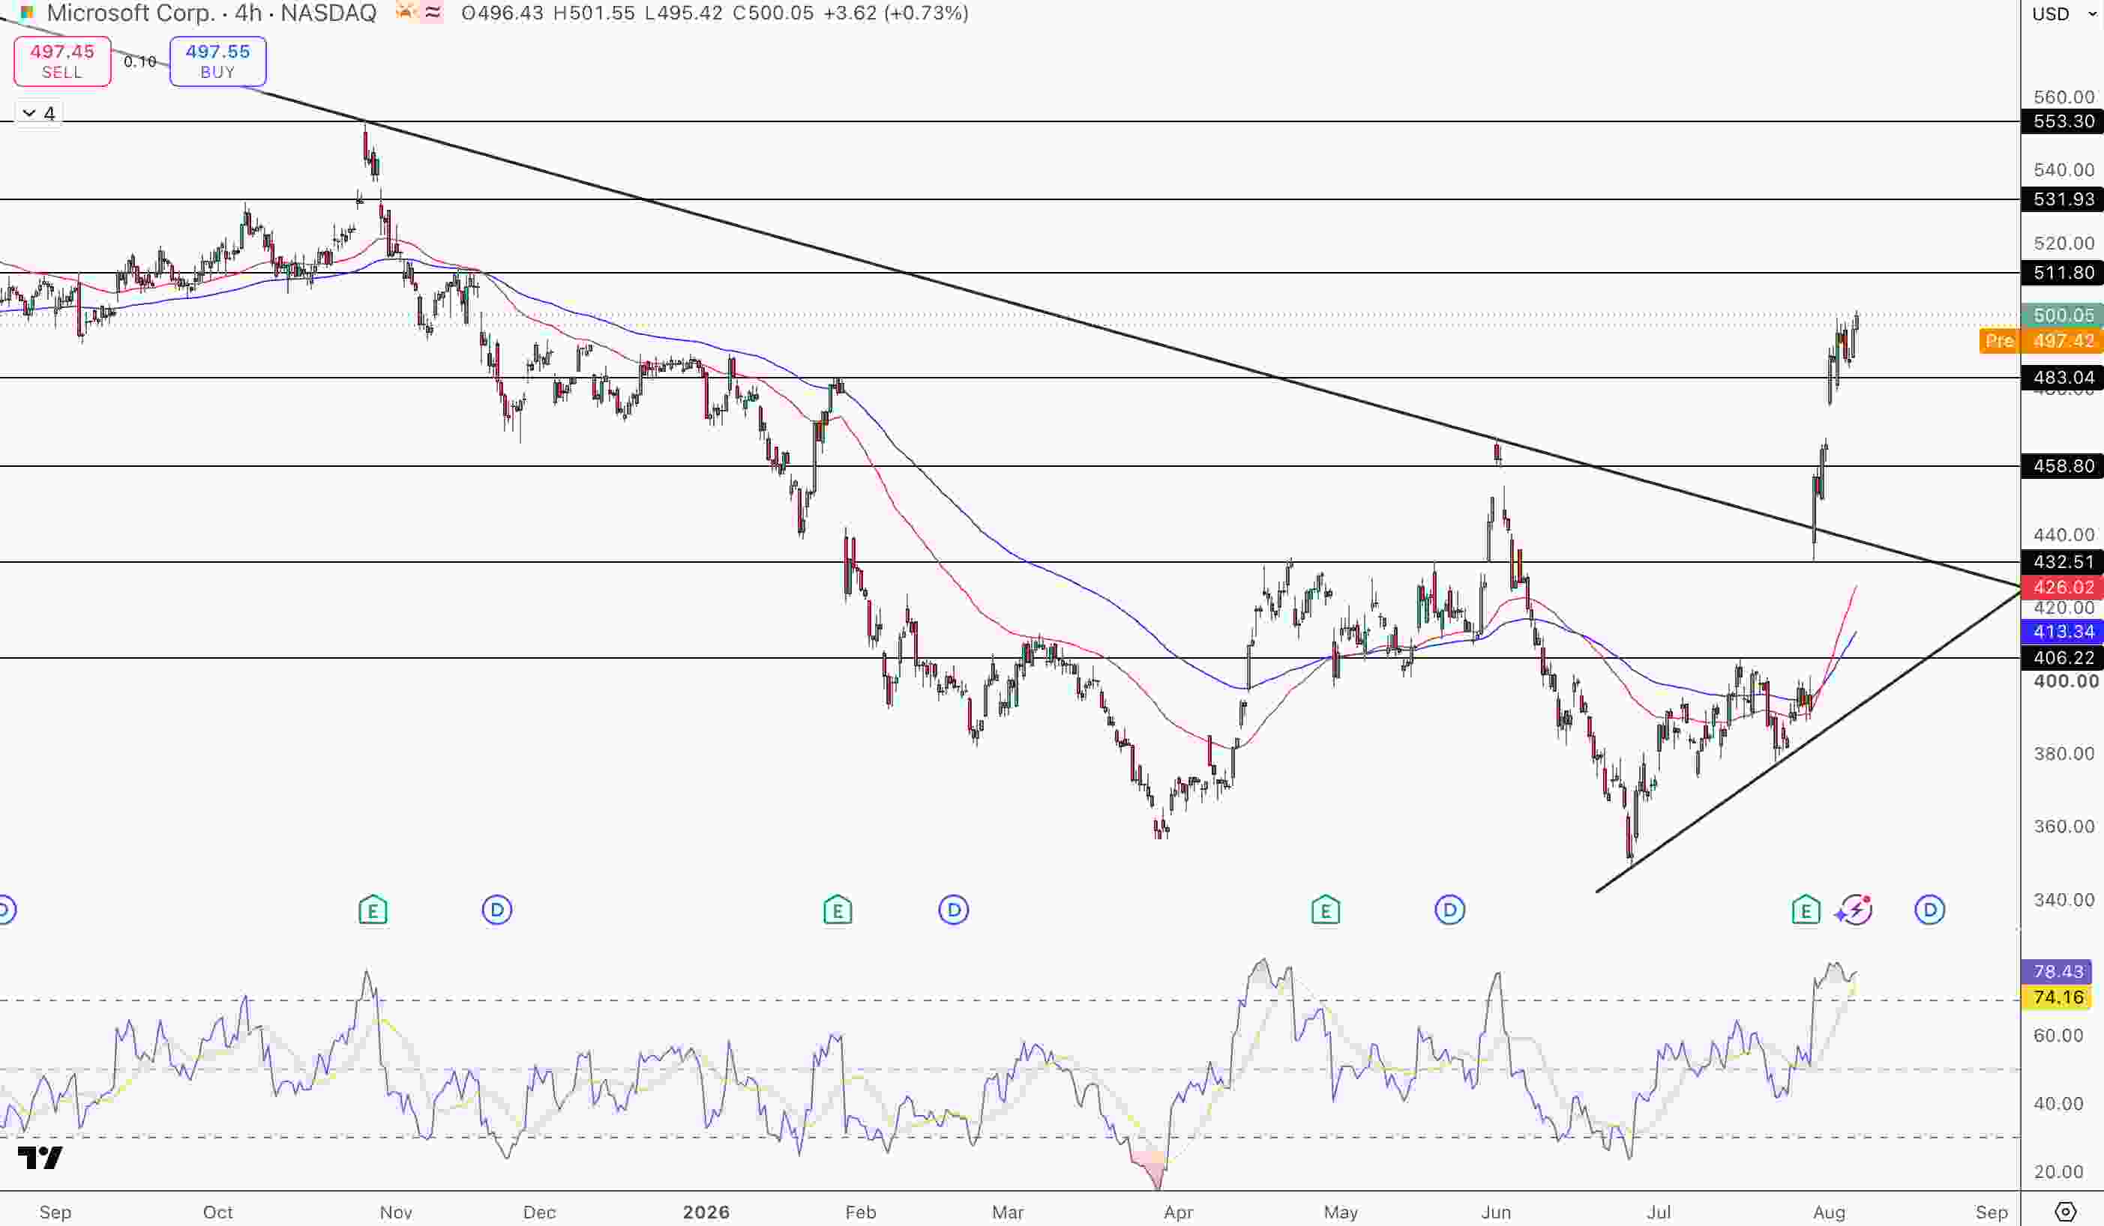This screenshot has width=2104, height=1226.
Task: Click the Nov label on time axis
Action: point(396,1212)
